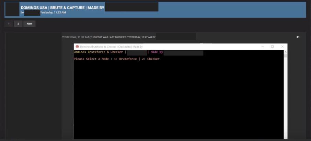Image resolution: width=311 pixels, height=141 pixels.
Task: Click the redacted thread author avatar in header
Action: (12, 9)
